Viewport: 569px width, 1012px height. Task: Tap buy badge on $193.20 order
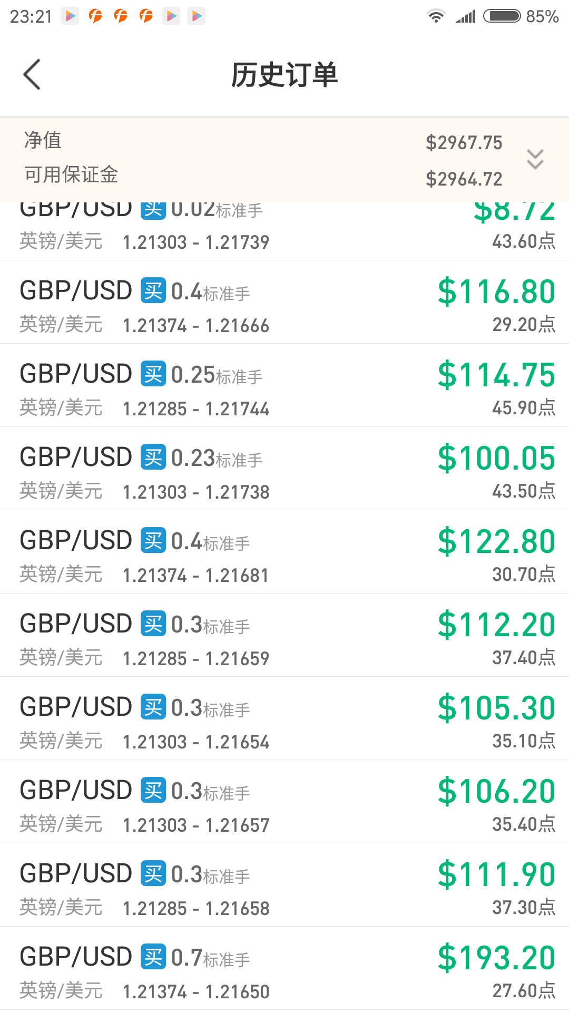[x=153, y=957]
